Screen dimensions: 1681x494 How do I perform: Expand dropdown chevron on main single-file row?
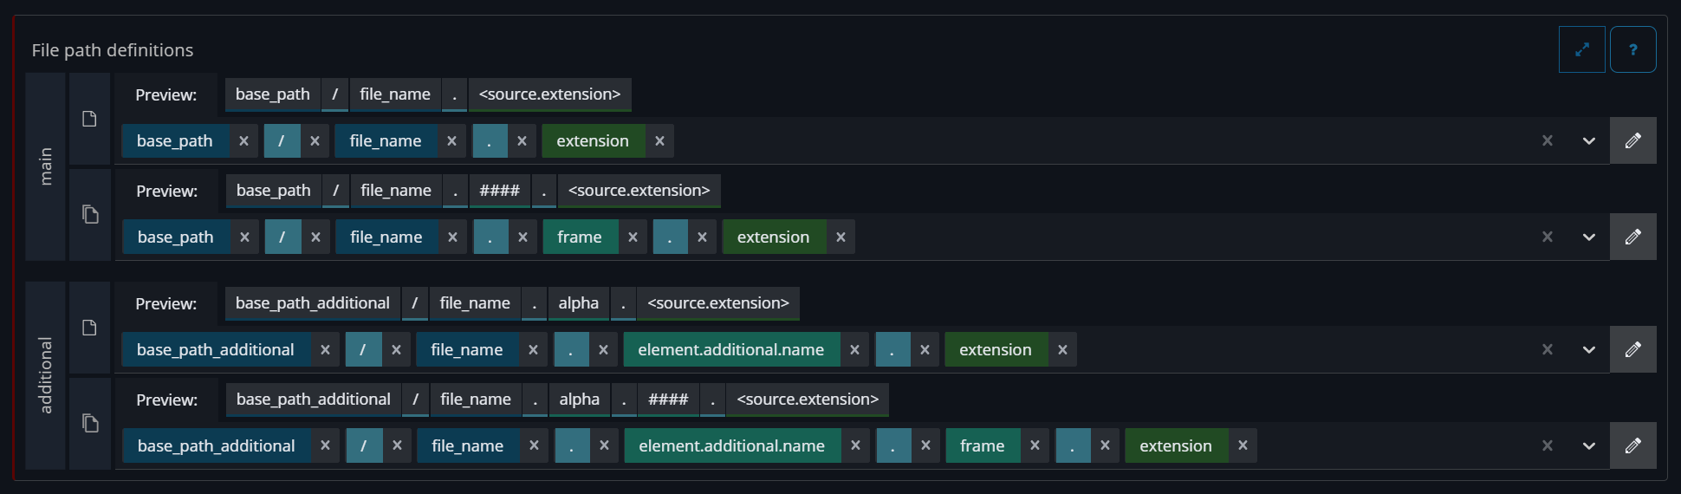pyautogui.click(x=1588, y=140)
